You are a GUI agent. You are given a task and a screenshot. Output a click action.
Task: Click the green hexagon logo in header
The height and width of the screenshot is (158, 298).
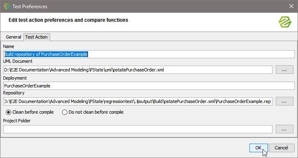coord(285,22)
